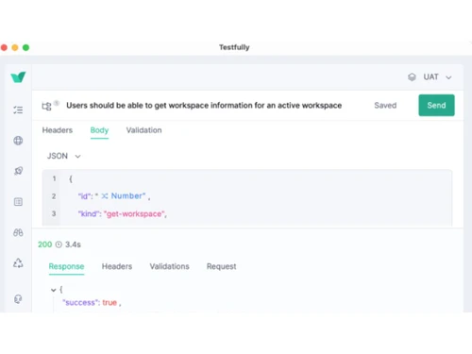The width and height of the screenshot is (472, 354).
Task: Click the rocket icon in sidebar
Action: point(18,171)
